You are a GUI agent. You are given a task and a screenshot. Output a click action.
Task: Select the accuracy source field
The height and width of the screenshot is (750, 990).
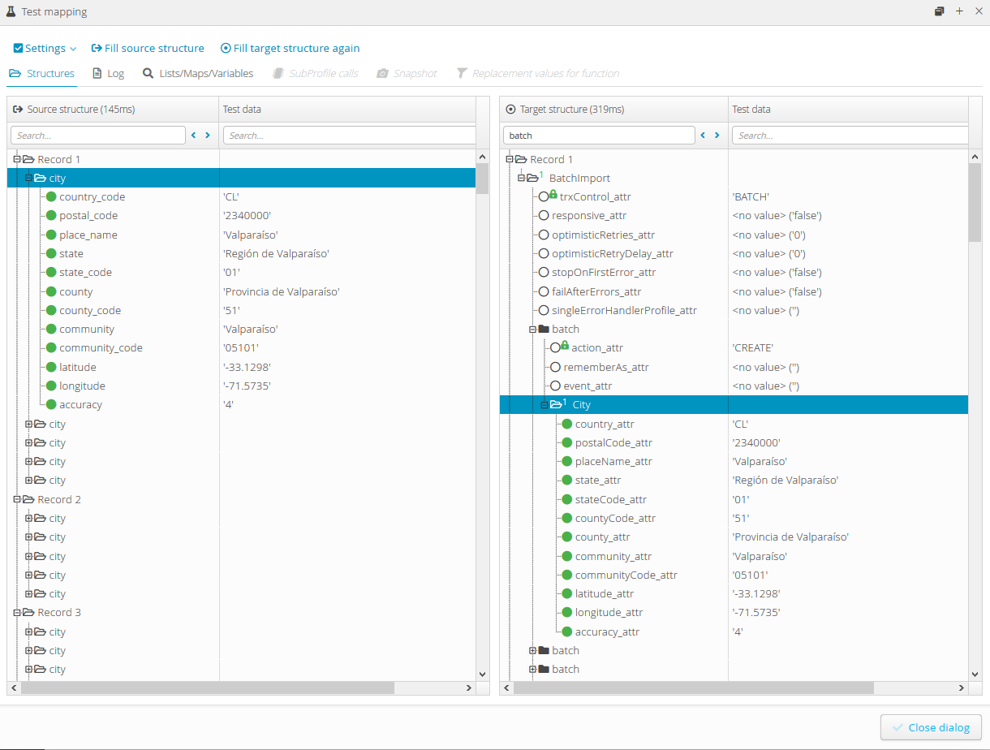pyautogui.click(x=80, y=404)
